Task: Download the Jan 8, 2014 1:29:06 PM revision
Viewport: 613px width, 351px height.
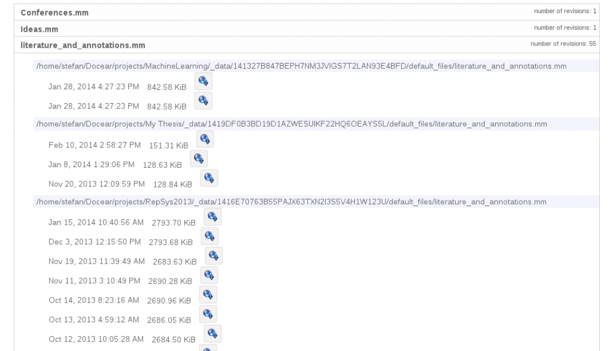Action: [x=199, y=159]
